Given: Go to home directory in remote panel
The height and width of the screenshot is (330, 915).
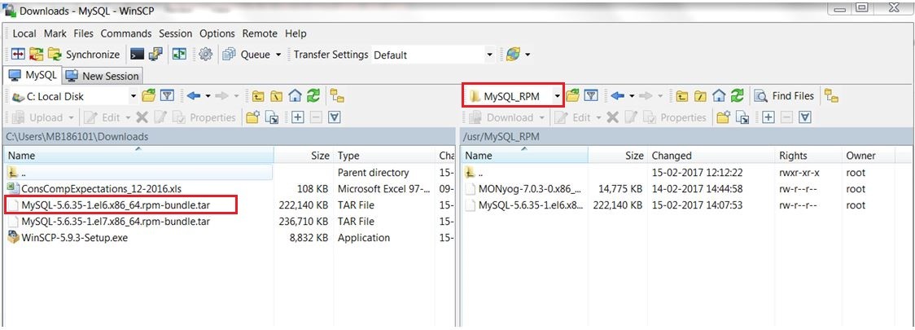Looking at the screenshot, I should tap(719, 96).
